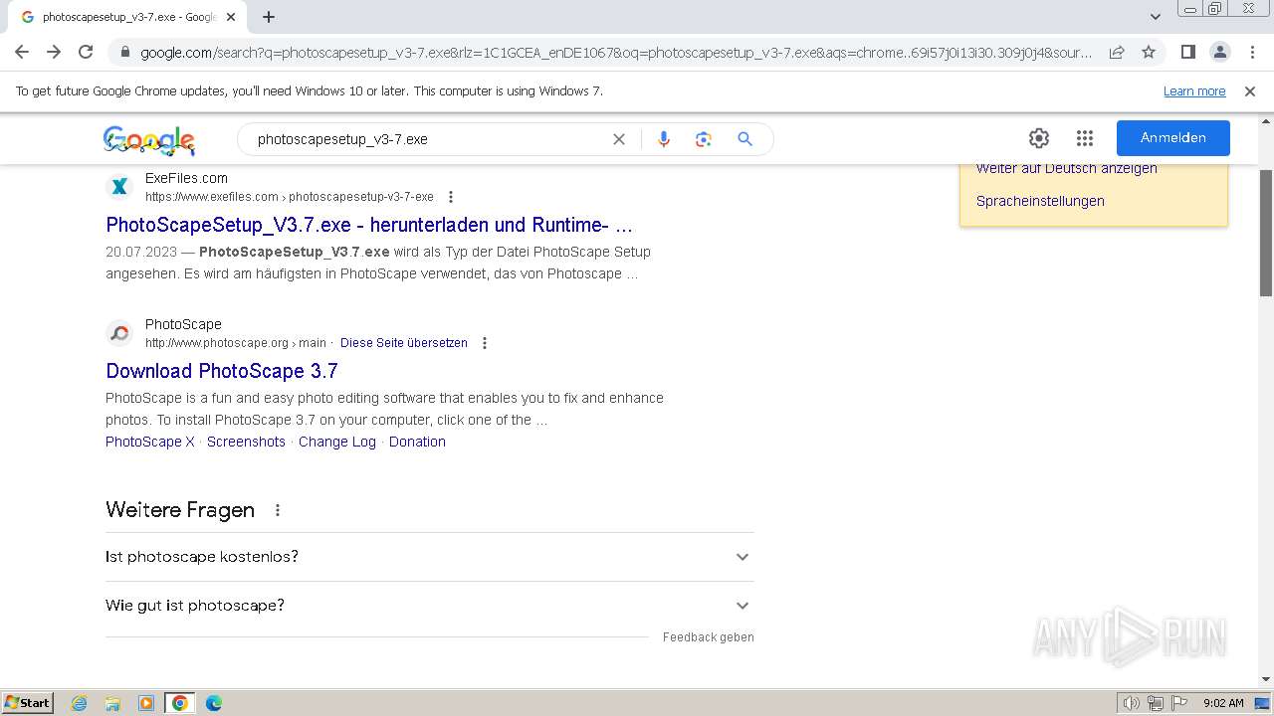Viewport: 1274px width, 716px height.
Task: Open options next to Weitere Fragen
Action: (x=278, y=510)
